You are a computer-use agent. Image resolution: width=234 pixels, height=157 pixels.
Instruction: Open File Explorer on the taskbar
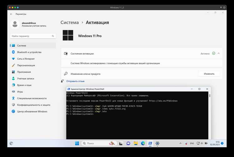coord(135,143)
